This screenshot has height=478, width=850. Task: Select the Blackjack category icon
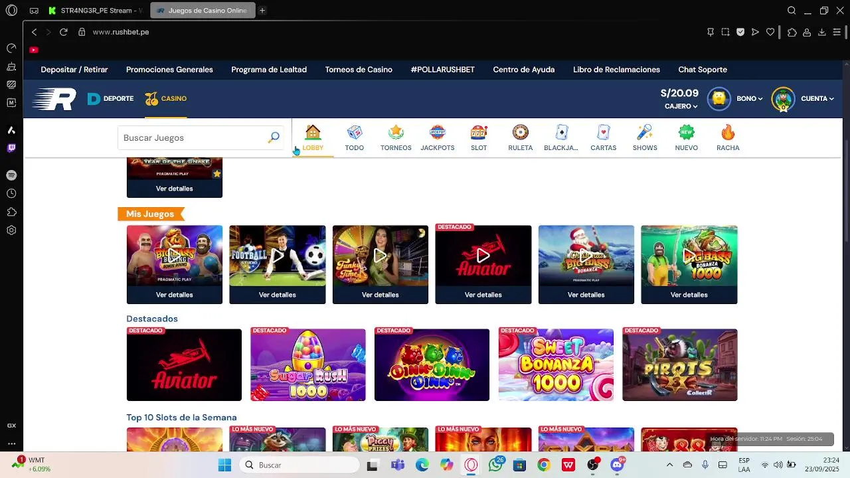(x=561, y=137)
